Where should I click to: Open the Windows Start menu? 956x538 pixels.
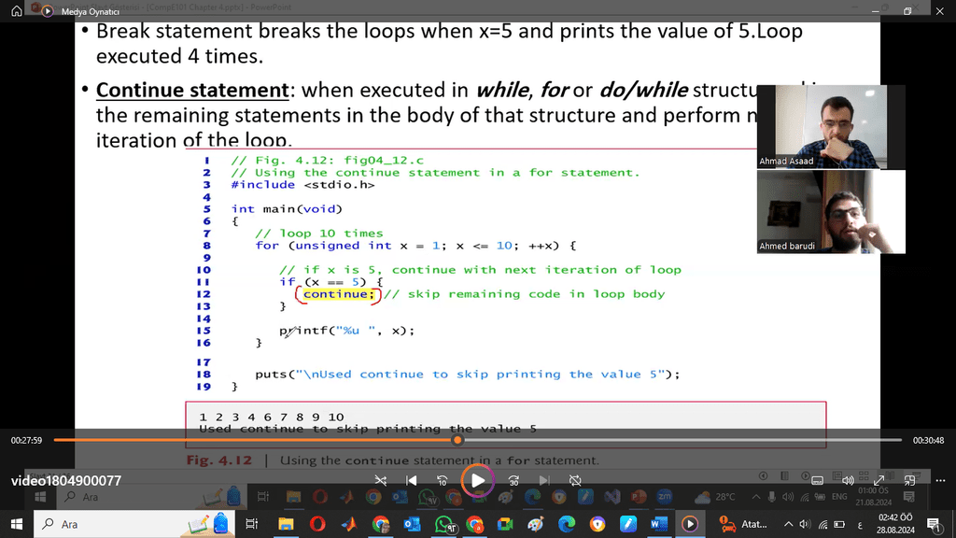(17, 524)
